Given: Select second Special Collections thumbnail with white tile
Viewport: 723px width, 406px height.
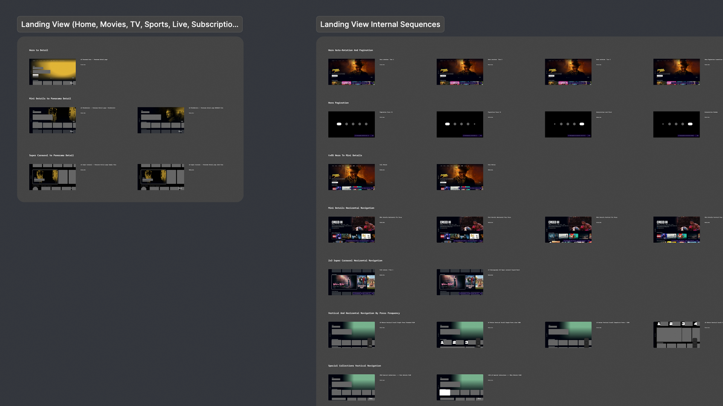Looking at the screenshot, I should [459, 387].
